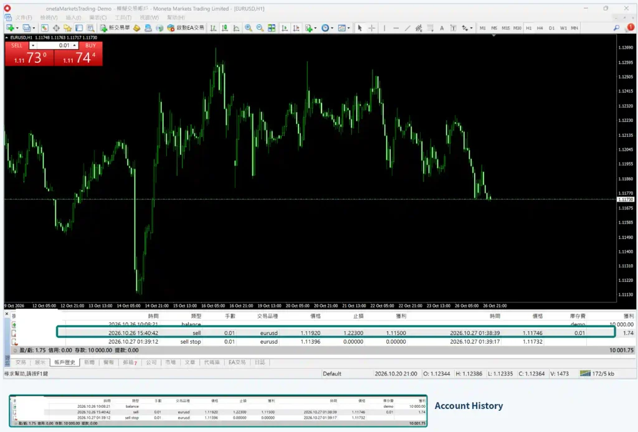Toggle 啟動EA交易 auto trading
Viewport: 638px width, 432px height.
point(186,28)
